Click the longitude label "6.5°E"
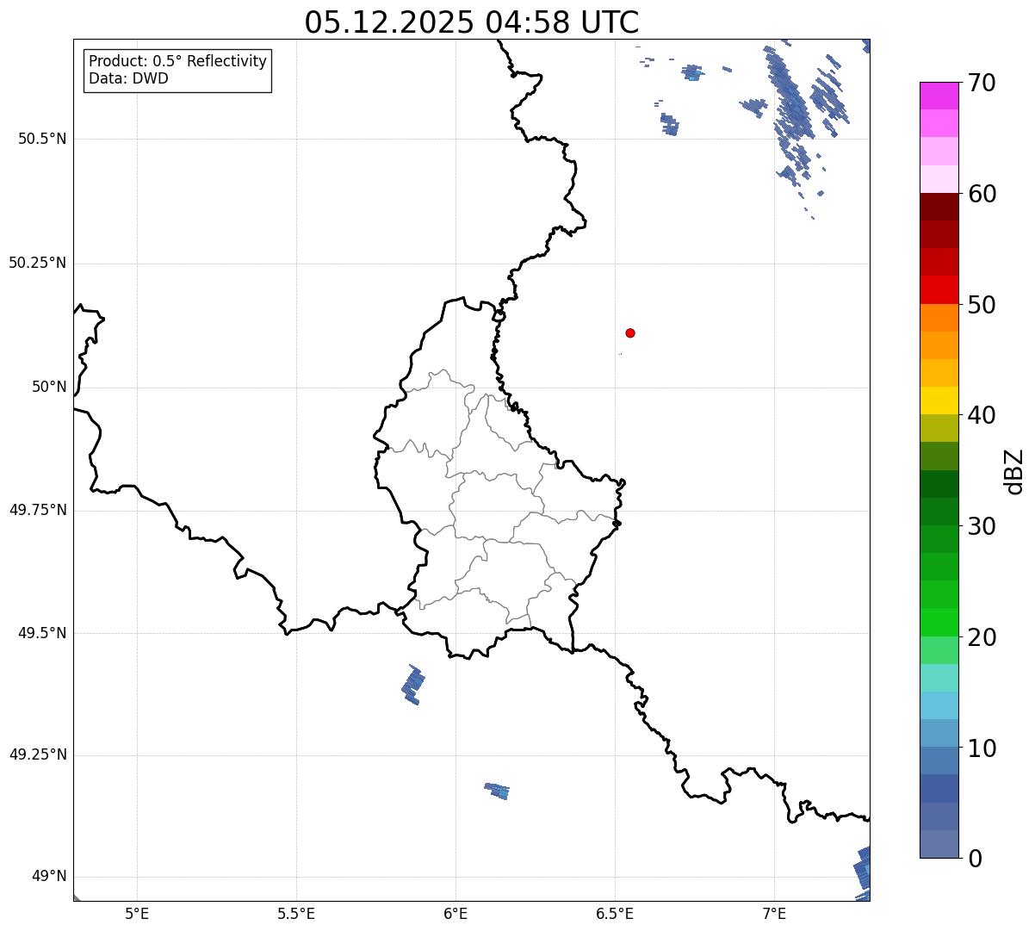The image size is (1035, 931). tap(615, 914)
